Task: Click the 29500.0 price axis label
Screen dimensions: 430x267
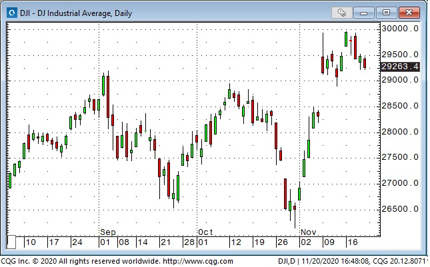Action: [400, 55]
